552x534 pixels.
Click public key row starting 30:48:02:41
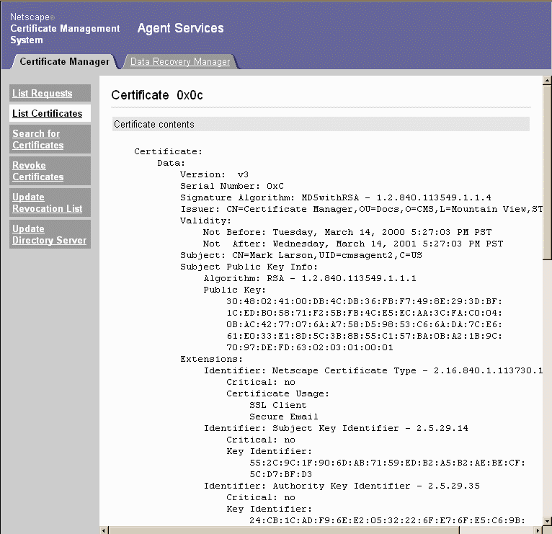(x=365, y=301)
